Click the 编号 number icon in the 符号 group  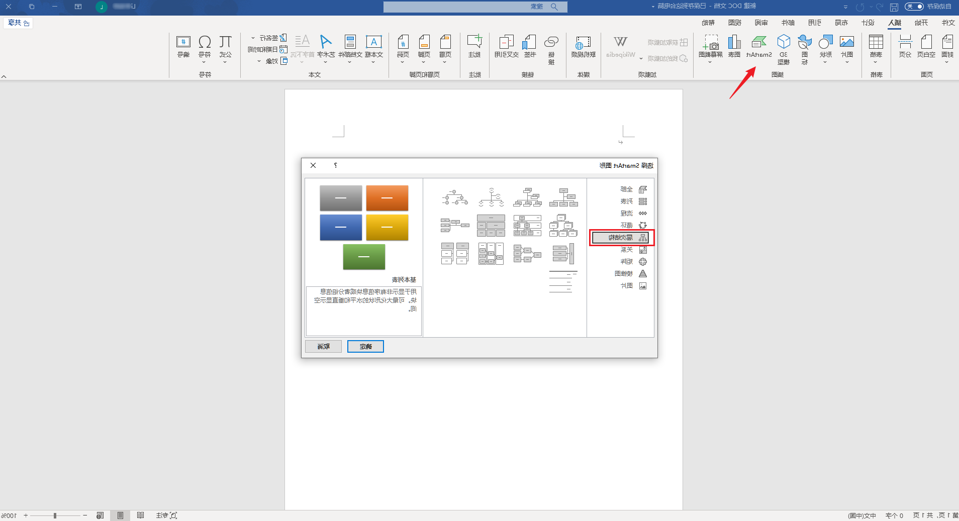click(183, 46)
